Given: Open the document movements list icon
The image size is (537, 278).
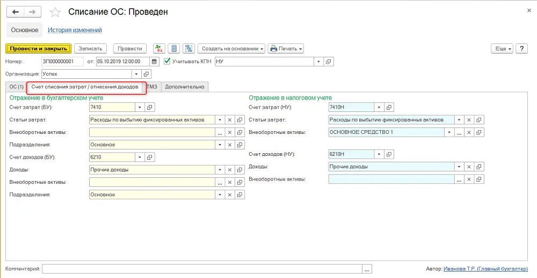Looking at the screenshot, I should 174,49.
